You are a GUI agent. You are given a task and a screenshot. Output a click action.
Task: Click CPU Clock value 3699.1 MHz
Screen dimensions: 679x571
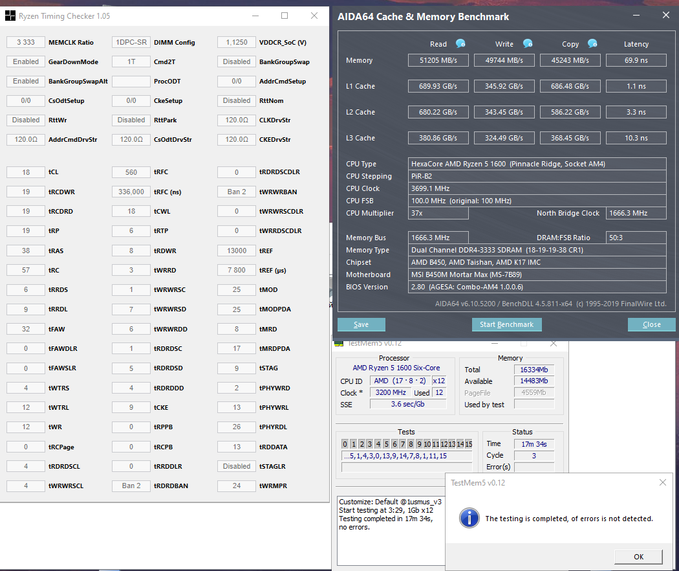click(x=537, y=188)
